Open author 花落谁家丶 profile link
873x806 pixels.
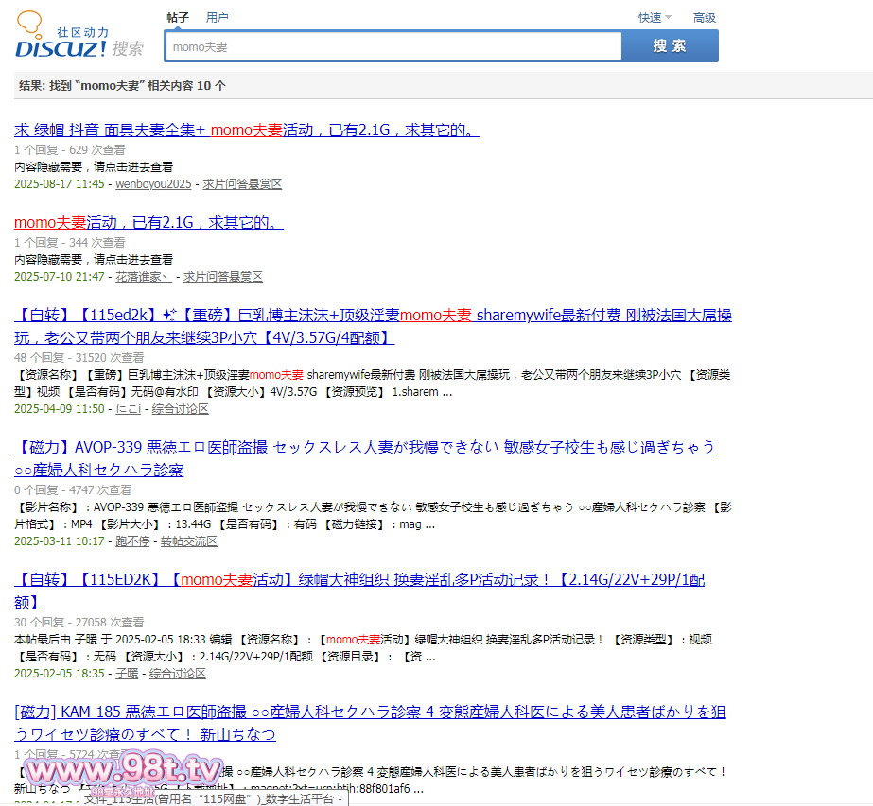(x=143, y=277)
